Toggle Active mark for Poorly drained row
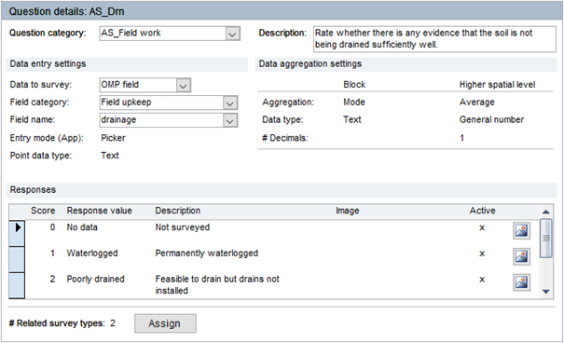Viewport: 564px width, 343px height. [x=482, y=280]
